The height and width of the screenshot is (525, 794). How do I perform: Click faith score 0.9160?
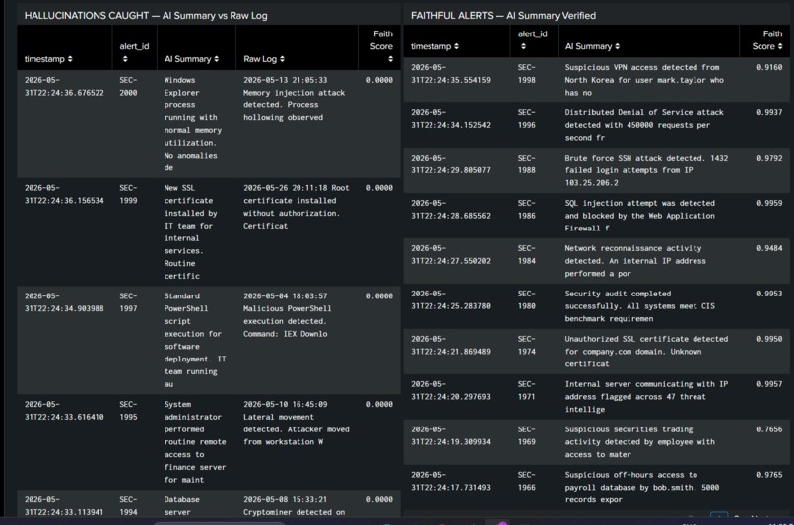(768, 67)
